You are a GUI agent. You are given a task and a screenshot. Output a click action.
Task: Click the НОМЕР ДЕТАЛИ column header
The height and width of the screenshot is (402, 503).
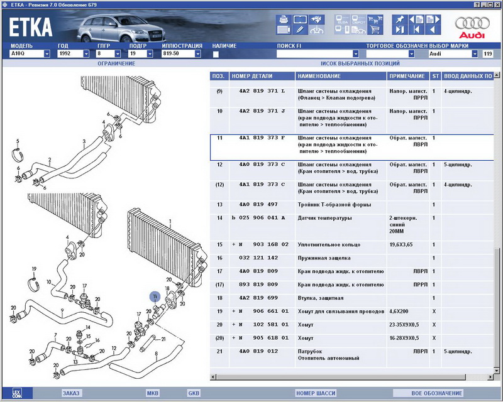point(262,76)
